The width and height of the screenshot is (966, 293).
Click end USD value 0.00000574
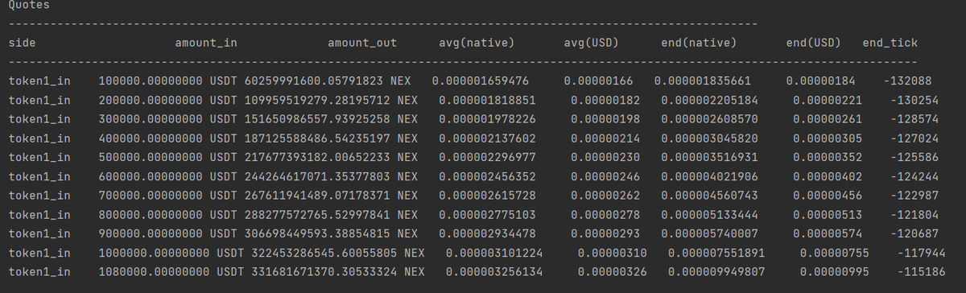tap(828, 233)
